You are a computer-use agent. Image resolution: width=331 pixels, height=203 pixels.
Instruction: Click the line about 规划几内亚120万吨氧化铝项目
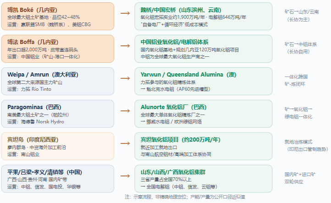(190, 50)
